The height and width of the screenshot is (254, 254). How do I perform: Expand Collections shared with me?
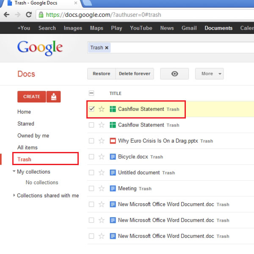14,195
